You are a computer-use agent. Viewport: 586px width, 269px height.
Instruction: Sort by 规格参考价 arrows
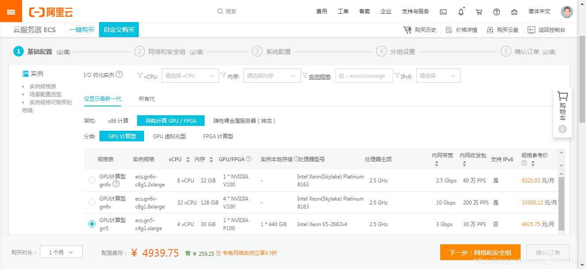point(533,163)
